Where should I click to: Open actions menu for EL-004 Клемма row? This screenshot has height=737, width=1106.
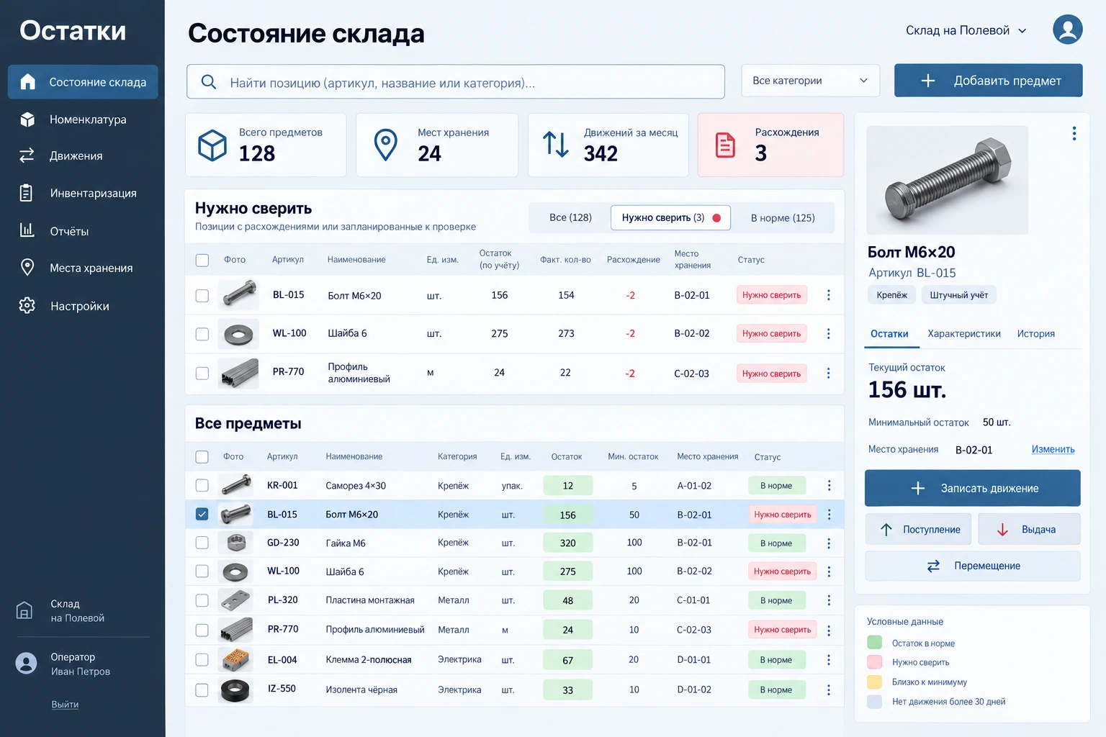tap(829, 660)
